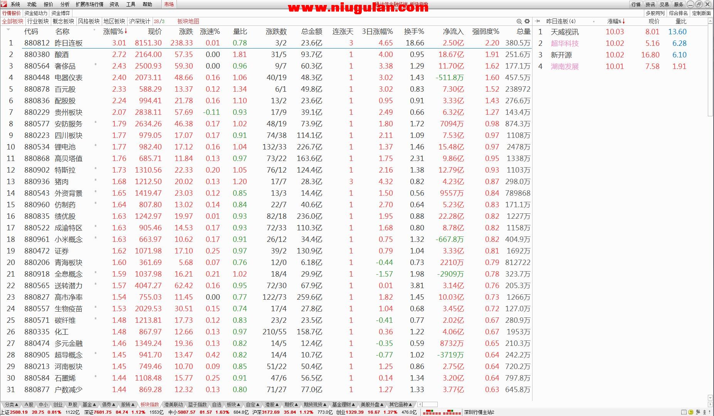Open the 板块地图 tab

click(188, 21)
